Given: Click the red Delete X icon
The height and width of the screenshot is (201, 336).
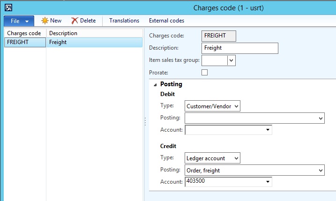Looking at the screenshot, I should tap(75, 21).
